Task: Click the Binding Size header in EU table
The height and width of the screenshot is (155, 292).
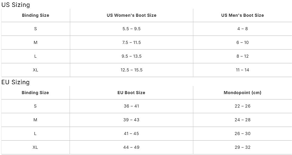Action: 35,93
